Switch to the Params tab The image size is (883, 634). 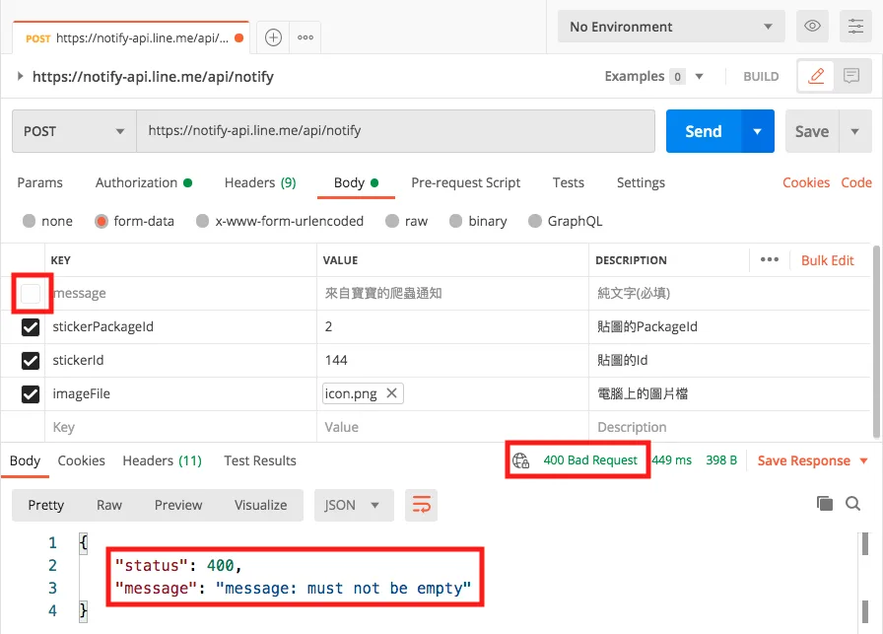(x=40, y=182)
